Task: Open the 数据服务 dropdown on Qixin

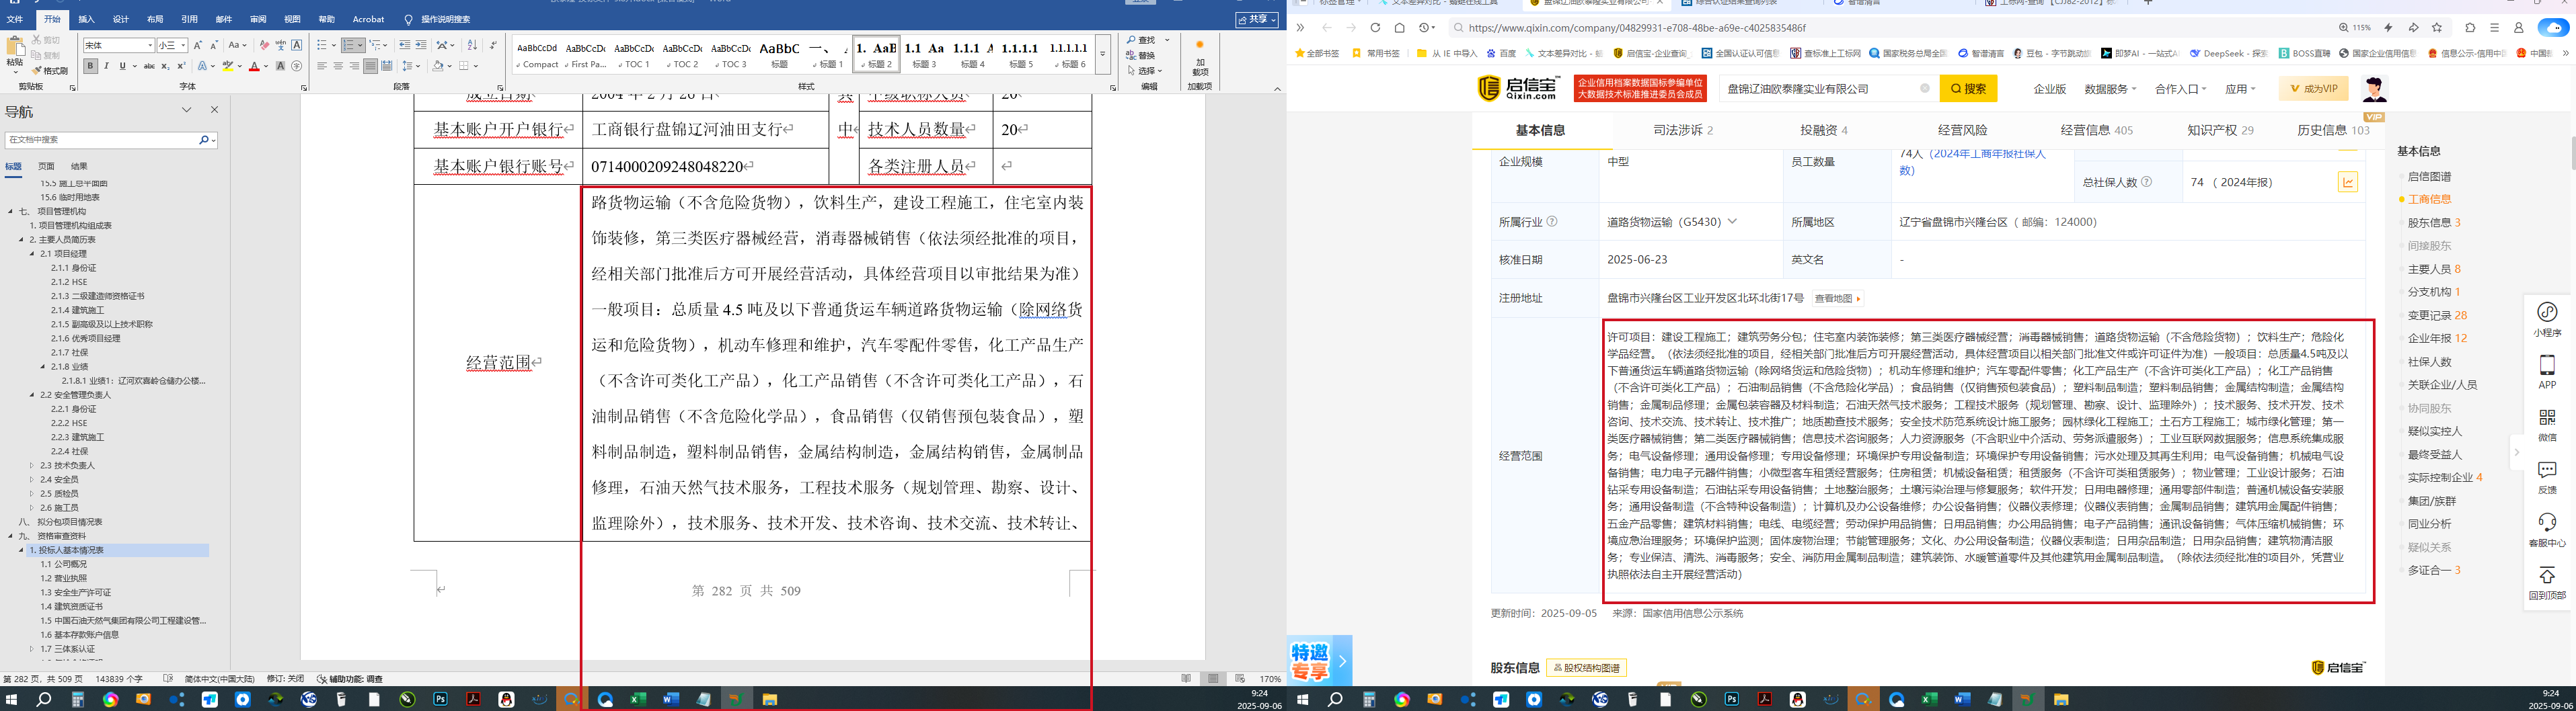Action: click(x=2110, y=89)
